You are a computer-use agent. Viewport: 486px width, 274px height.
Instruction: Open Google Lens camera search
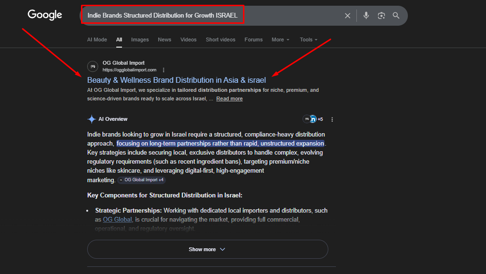pyautogui.click(x=381, y=15)
